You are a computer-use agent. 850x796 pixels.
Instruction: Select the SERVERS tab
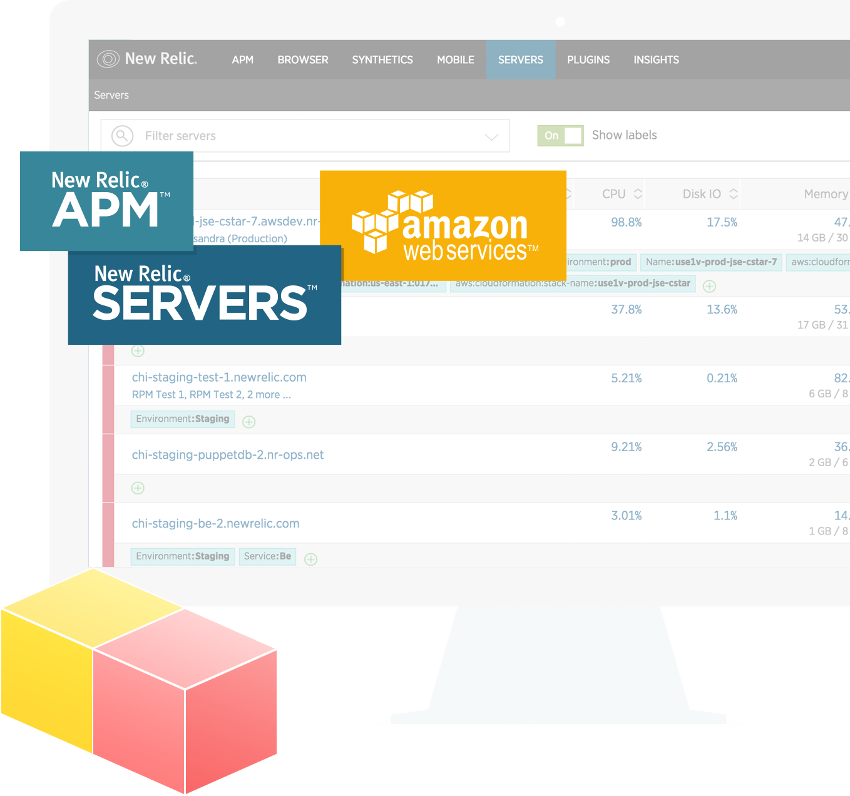tap(521, 60)
